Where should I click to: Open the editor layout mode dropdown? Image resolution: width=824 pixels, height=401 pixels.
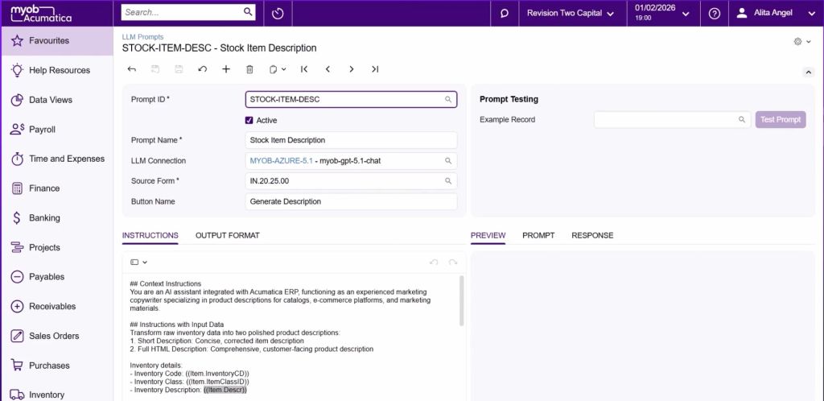pyautogui.click(x=138, y=263)
